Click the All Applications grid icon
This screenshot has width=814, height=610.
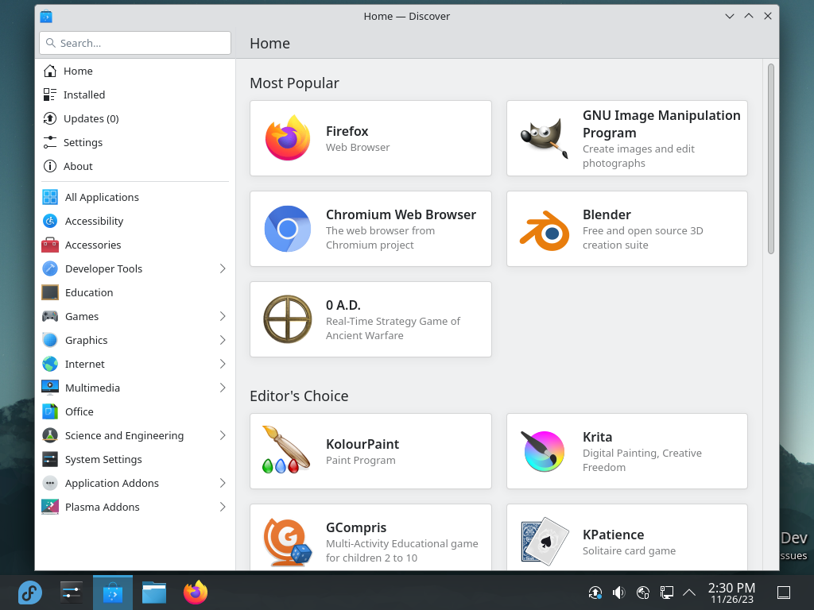coord(50,197)
